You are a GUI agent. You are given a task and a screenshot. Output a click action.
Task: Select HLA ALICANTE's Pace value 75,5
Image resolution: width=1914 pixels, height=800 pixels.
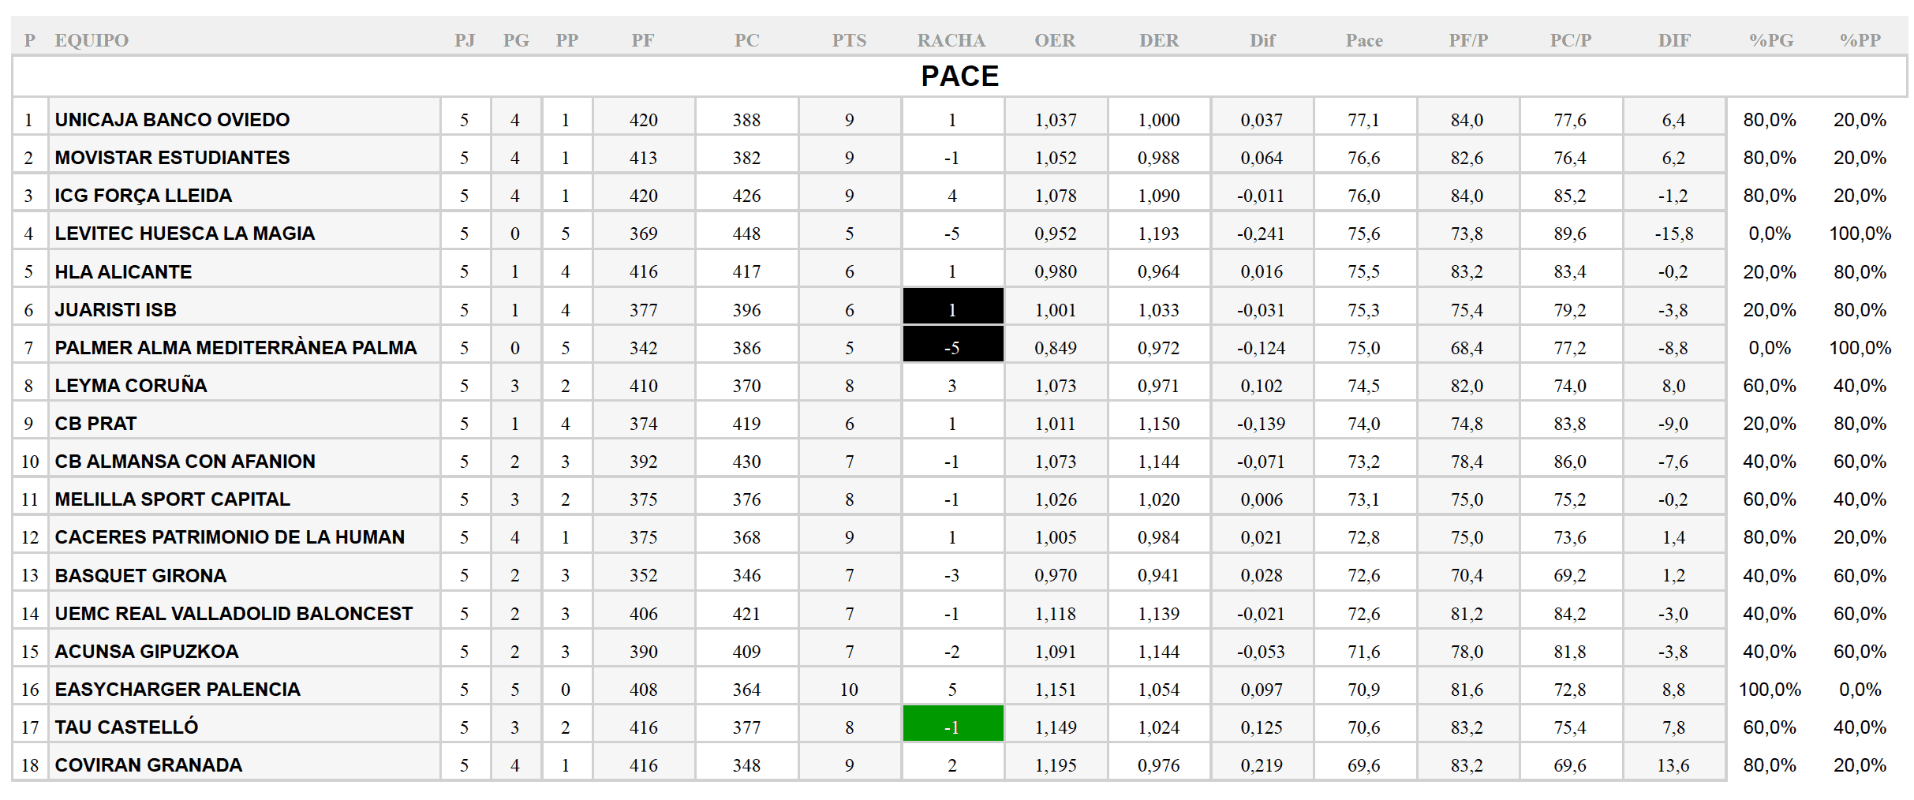[x=1363, y=272]
